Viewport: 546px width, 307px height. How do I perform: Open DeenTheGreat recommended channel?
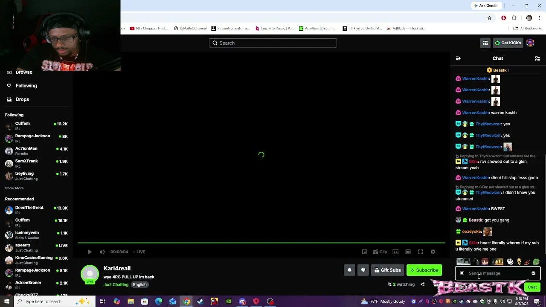click(x=36, y=210)
